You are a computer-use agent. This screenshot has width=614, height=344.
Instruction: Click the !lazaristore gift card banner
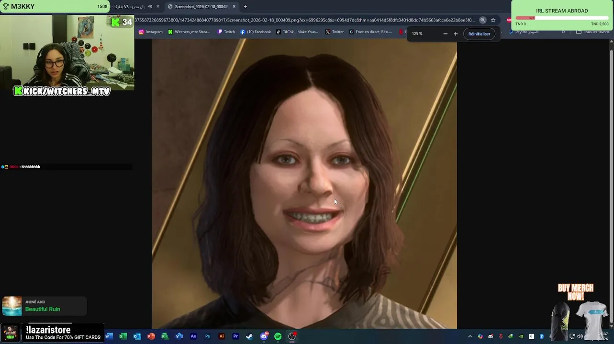tap(52, 333)
